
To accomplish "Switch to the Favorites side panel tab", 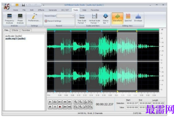I will pyautogui.click(x=26, y=30).
